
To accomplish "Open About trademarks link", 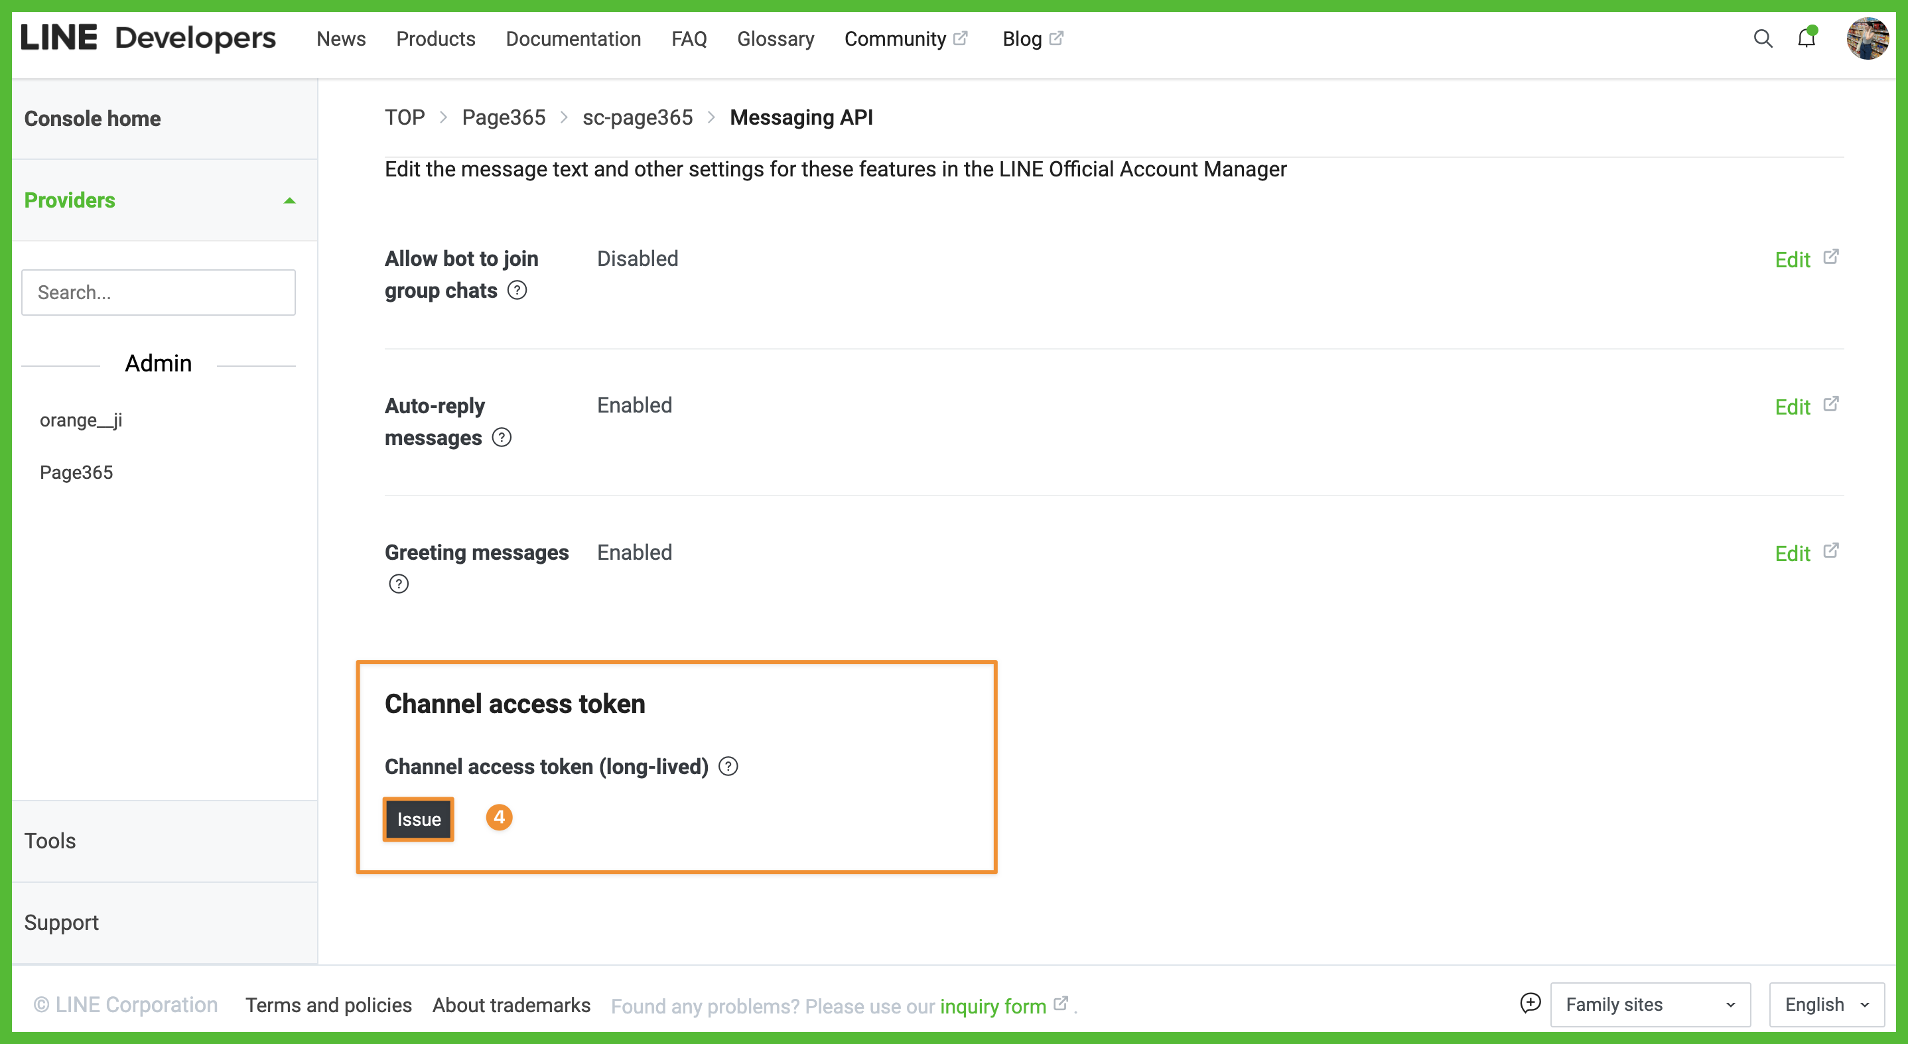I will pyautogui.click(x=511, y=1005).
